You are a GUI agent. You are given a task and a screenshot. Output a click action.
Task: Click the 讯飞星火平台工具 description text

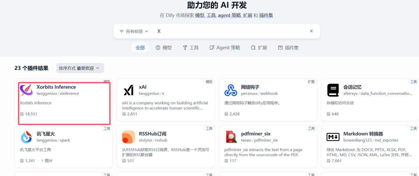tap(35, 150)
